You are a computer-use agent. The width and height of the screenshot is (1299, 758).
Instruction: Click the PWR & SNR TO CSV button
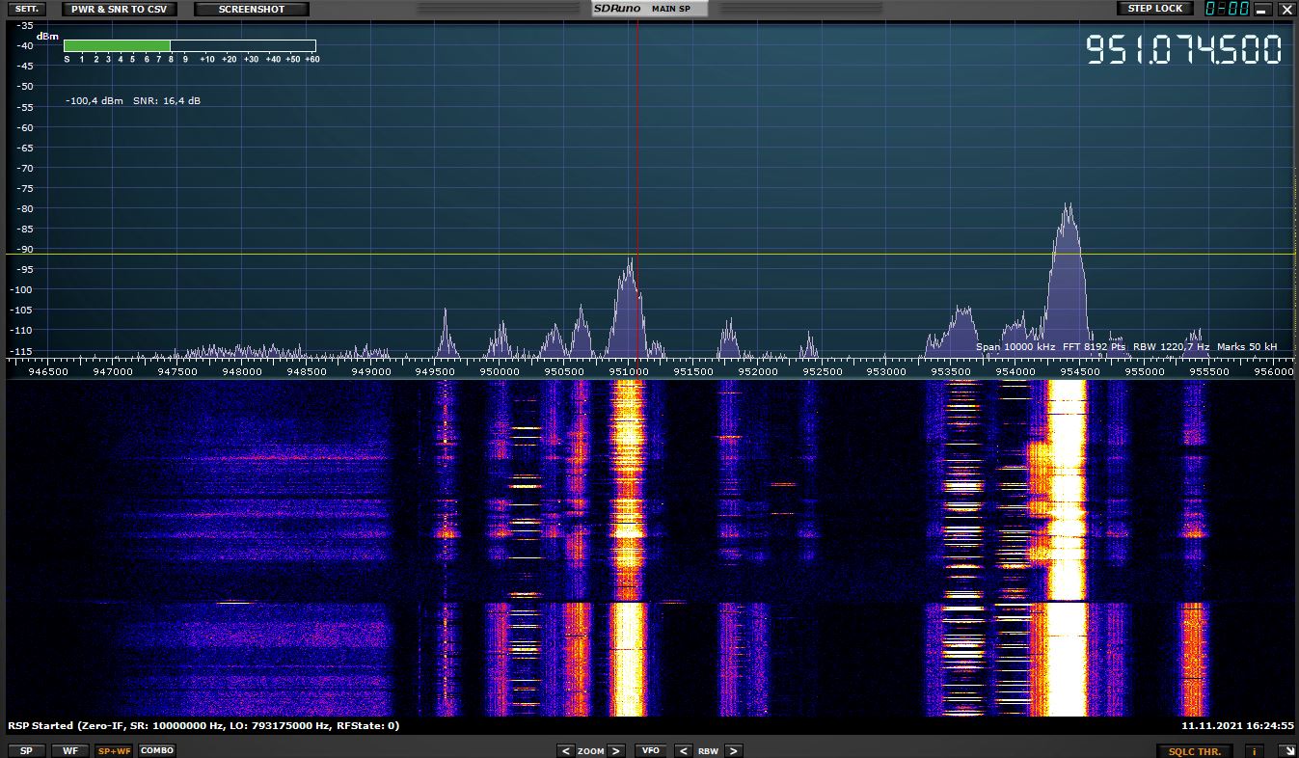click(119, 9)
